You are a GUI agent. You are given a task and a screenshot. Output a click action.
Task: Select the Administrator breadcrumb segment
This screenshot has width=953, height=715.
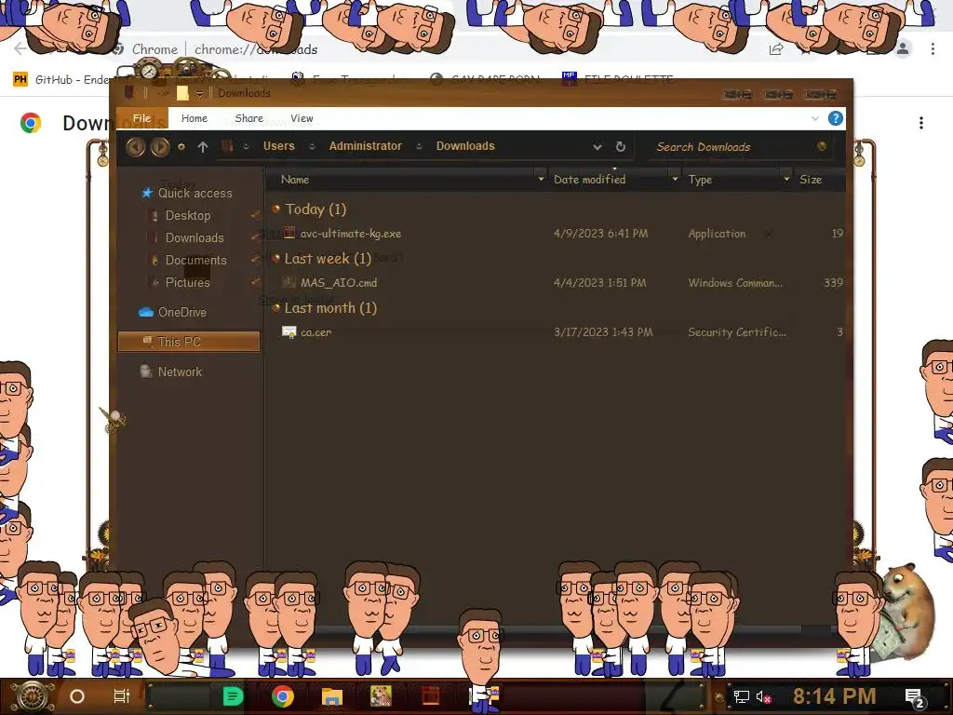(365, 146)
